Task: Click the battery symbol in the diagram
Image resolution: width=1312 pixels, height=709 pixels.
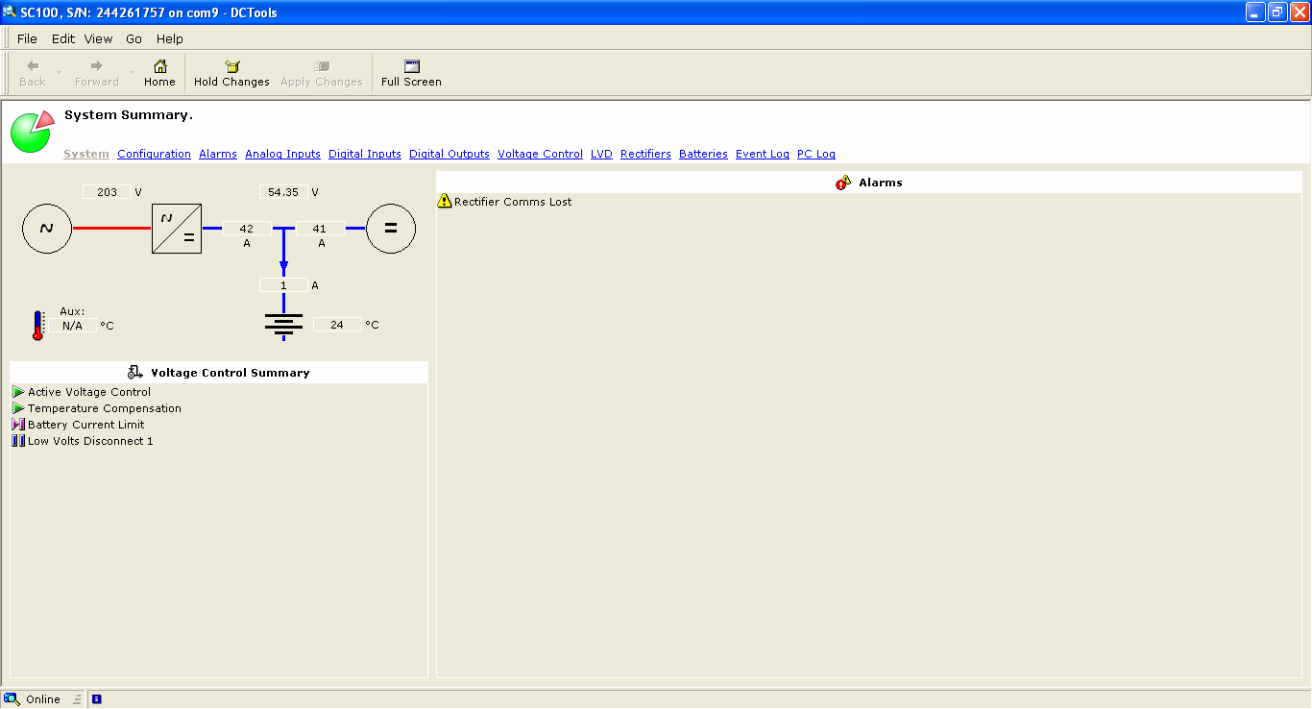Action: pyautogui.click(x=283, y=325)
